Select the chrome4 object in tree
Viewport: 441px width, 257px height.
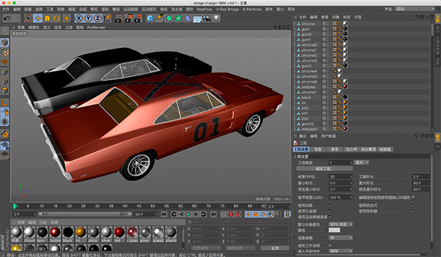coord(309,71)
